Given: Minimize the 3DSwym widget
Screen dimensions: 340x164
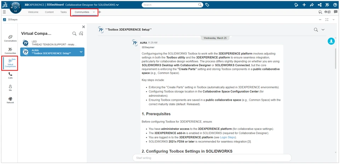Looking at the screenshot, I should (x=320, y=20).
